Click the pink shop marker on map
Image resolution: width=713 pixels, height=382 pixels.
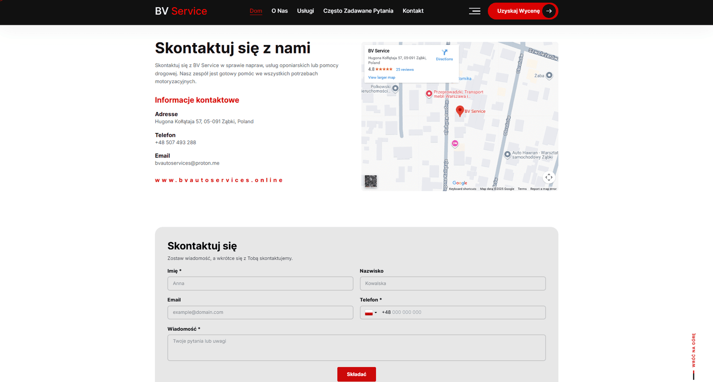click(455, 144)
